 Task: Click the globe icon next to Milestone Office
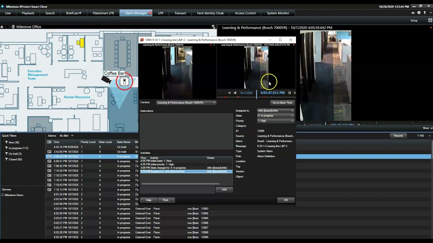coord(13,27)
